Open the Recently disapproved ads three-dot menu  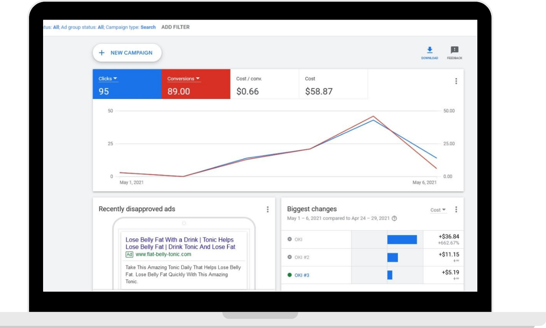click(268, 209)
